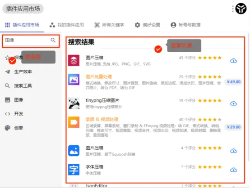This screenshot has height=188, width=250.
Task: Click the 40 个评分 star rating
Action: [x=210, y=120]
